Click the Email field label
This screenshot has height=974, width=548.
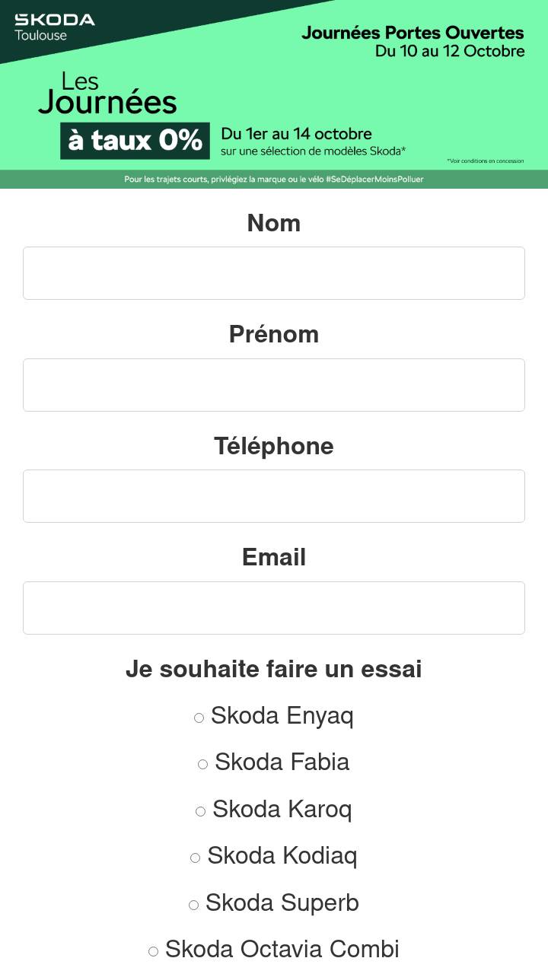point(274,557)
